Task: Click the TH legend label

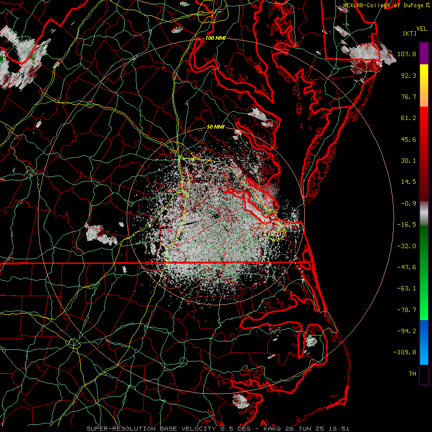Action: pos(412,374)
